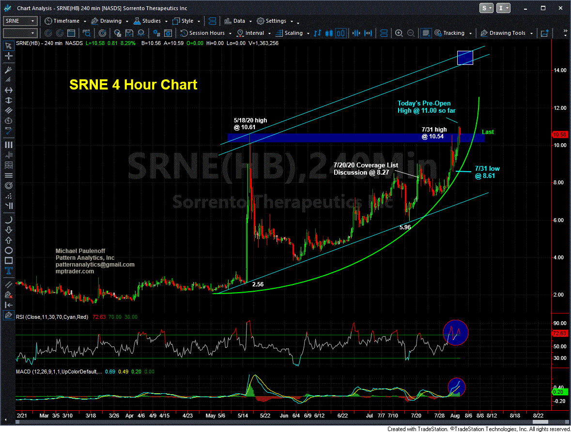Pick the circular target drawing tool
The width and height of the screenshot is (571, 432).
point(8,185)
